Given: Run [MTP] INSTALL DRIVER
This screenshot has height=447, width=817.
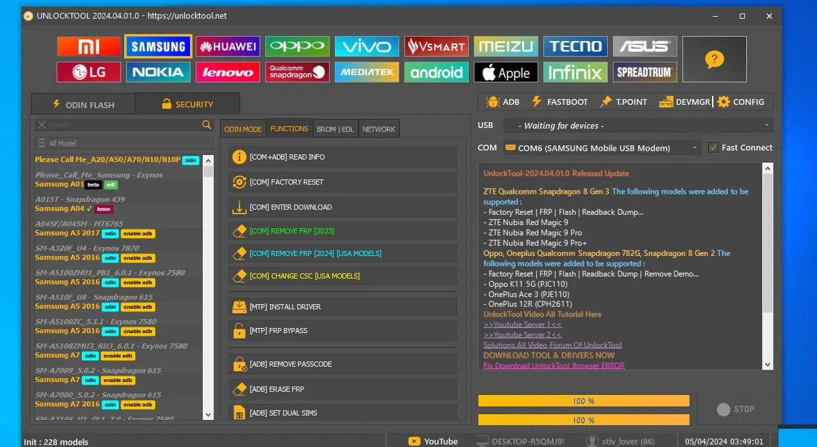Looking at the screenshot, I should 343,307.
